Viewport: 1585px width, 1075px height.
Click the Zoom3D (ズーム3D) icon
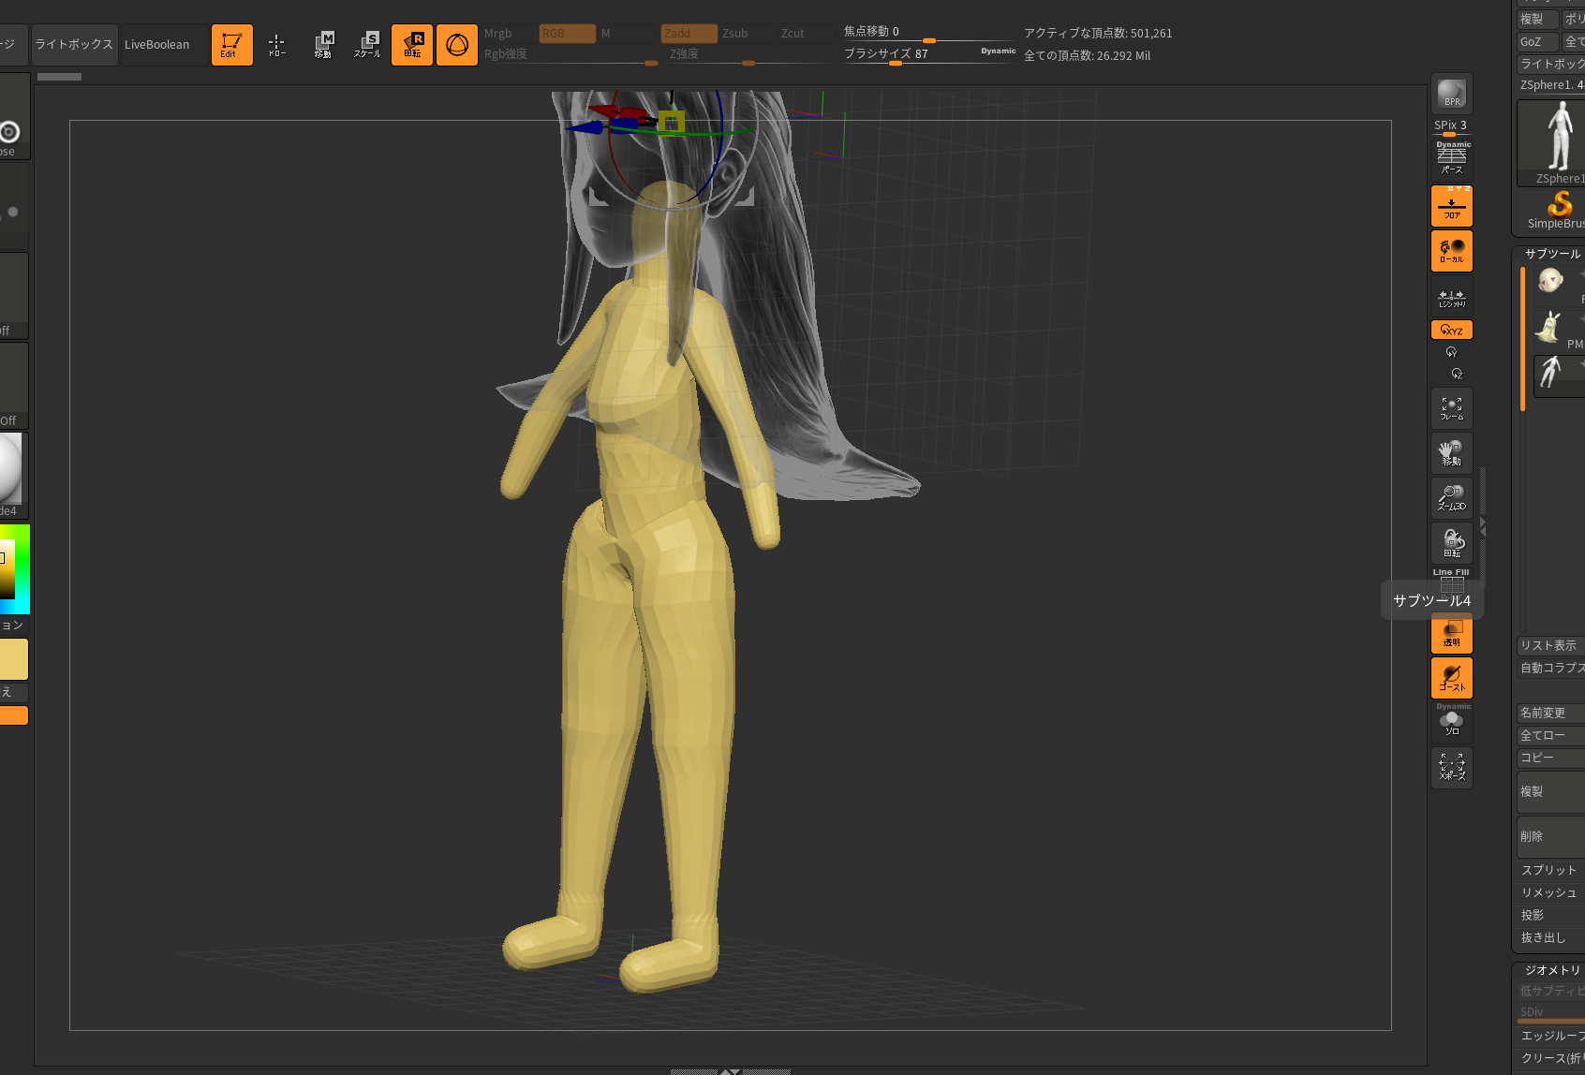[x=1452, y=498]
